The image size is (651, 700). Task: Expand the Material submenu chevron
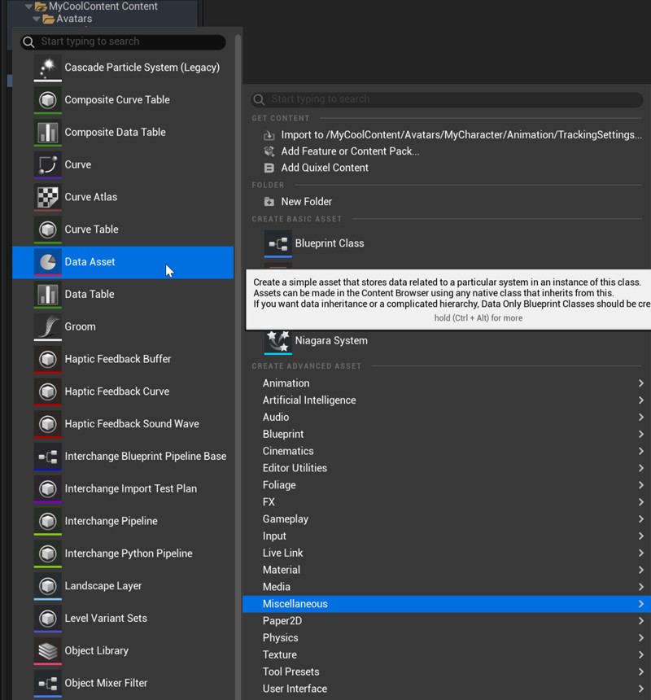[640, 570]
